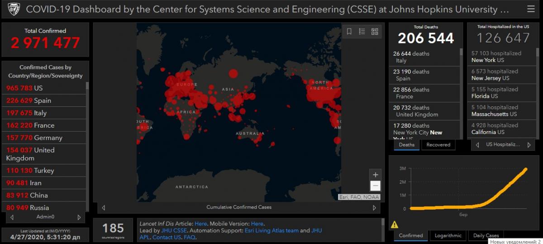Open the Esri Living Atlas team link

271,230
